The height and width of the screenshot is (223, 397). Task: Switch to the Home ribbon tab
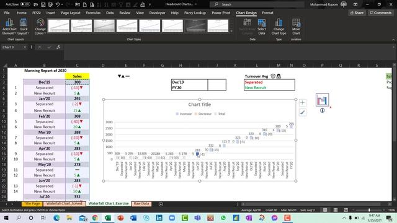(22, 12)
